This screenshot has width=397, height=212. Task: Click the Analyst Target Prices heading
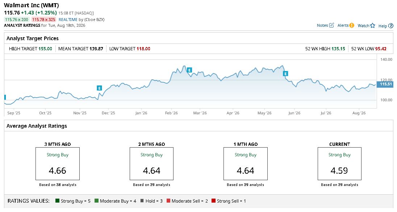(32, 38)
